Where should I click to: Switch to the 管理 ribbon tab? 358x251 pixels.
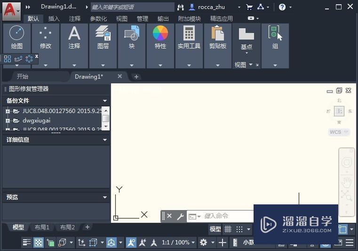(143, 18)
